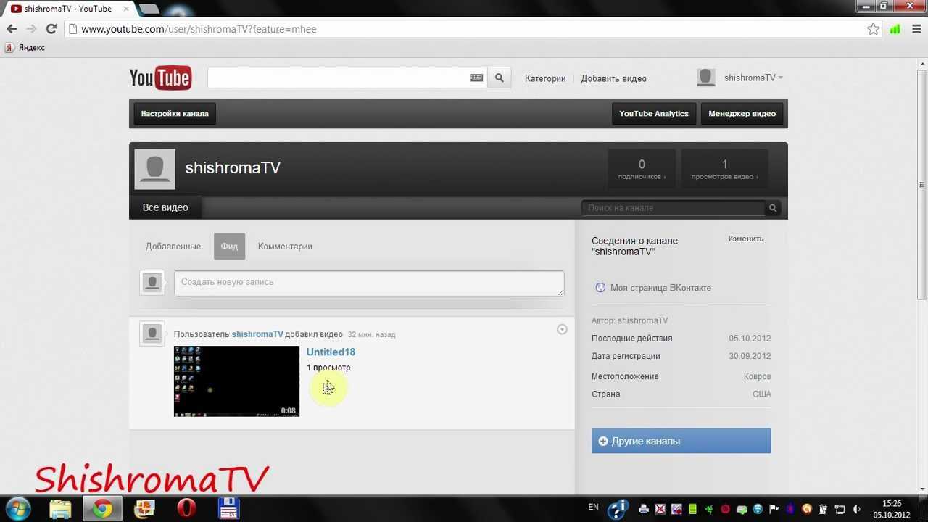The image size is (928, 522).
Task: Click the printer tray icon
Action: tap(643, 509)
